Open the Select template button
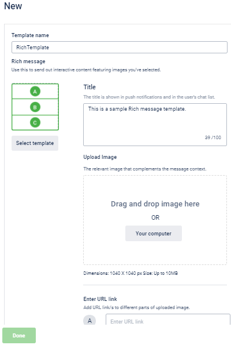Viewport: 231px width, 345px height. [x=35, y=143]
